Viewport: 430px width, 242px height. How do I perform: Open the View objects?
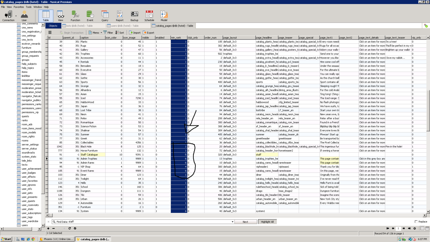[60, 16]
